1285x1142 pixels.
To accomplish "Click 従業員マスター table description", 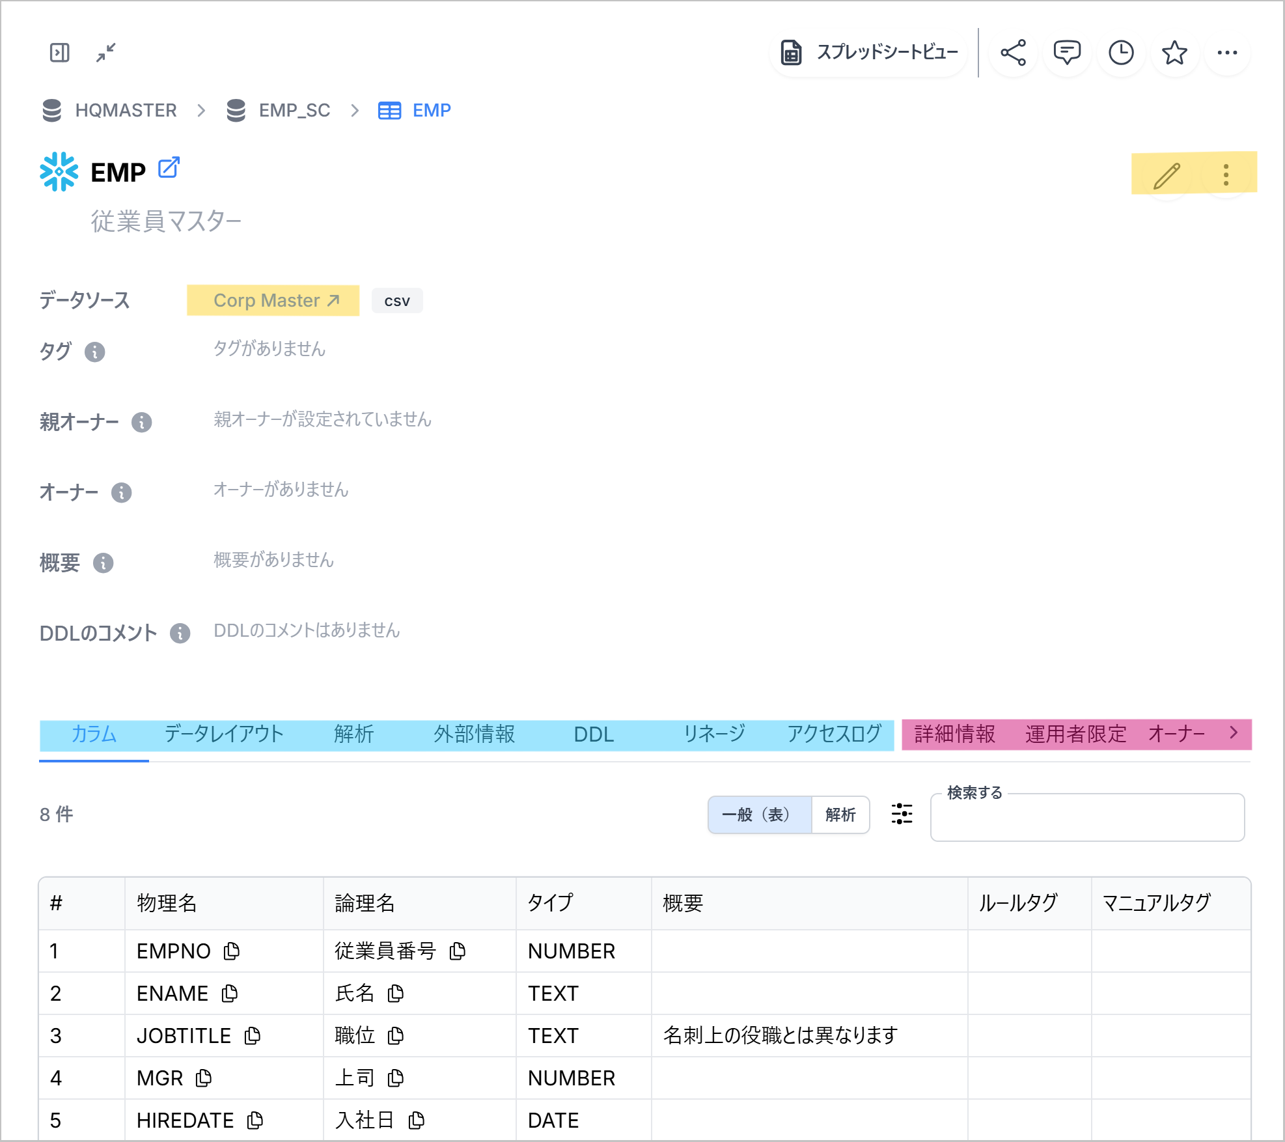I will click(x=166, y=222).
